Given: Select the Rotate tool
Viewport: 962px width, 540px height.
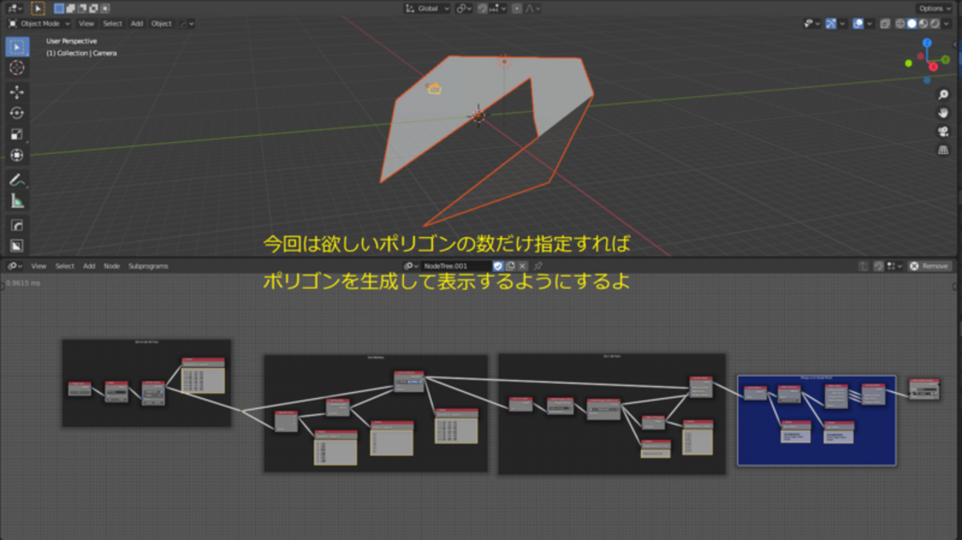Looking at the screenshot, I should coord(17,113).
